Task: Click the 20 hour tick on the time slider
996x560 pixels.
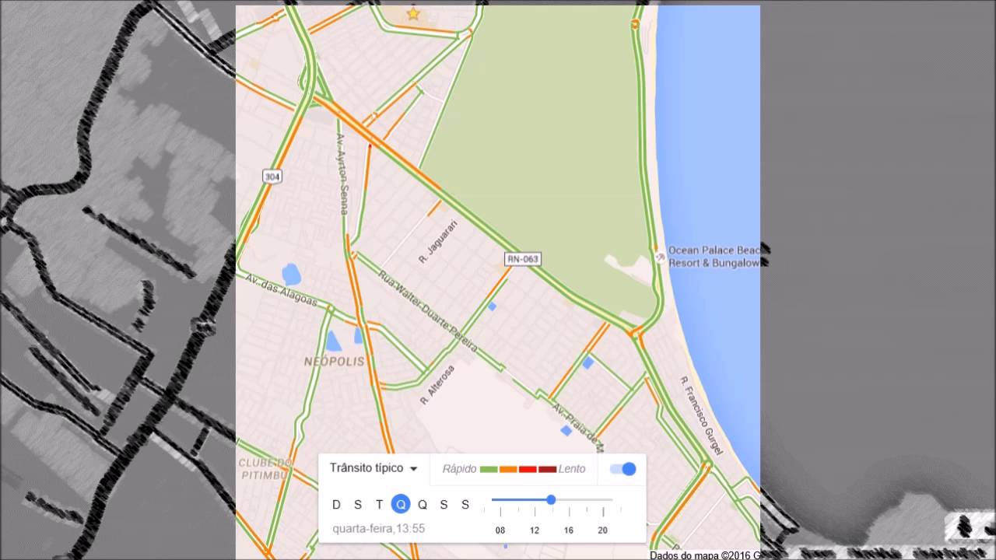Action: click(x=603, y=512)
